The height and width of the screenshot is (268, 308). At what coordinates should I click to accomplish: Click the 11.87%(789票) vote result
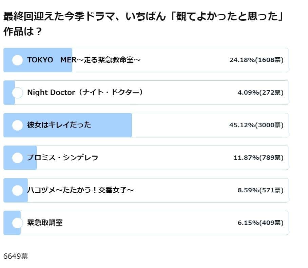point(258,158)
